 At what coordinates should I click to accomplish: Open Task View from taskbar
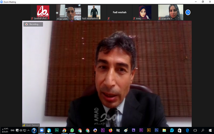click(195, 131)
